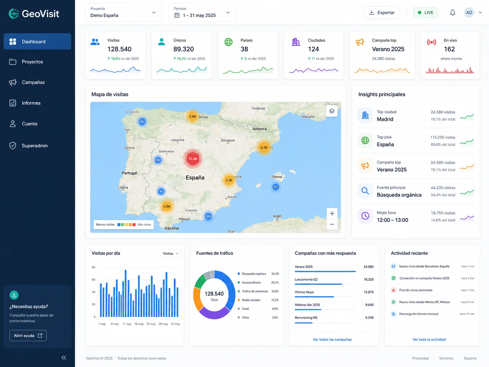Image resolution: width=489 pixels, height=367 pixels.
Task: Toggle the LIVE status indicator
Action: (426, 13)
